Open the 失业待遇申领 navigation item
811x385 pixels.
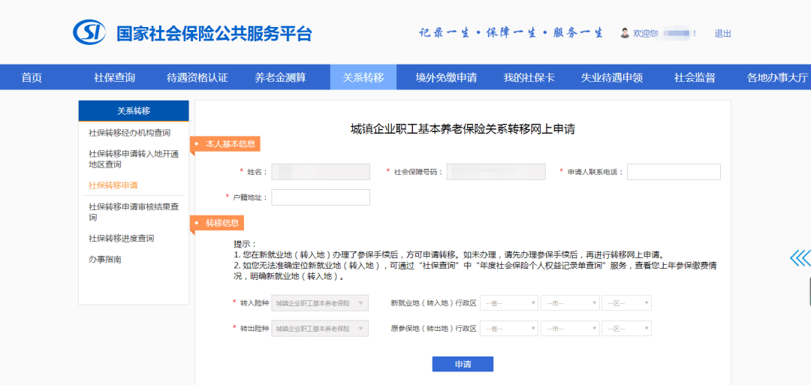pyautogui.click(x=612, y=77)
